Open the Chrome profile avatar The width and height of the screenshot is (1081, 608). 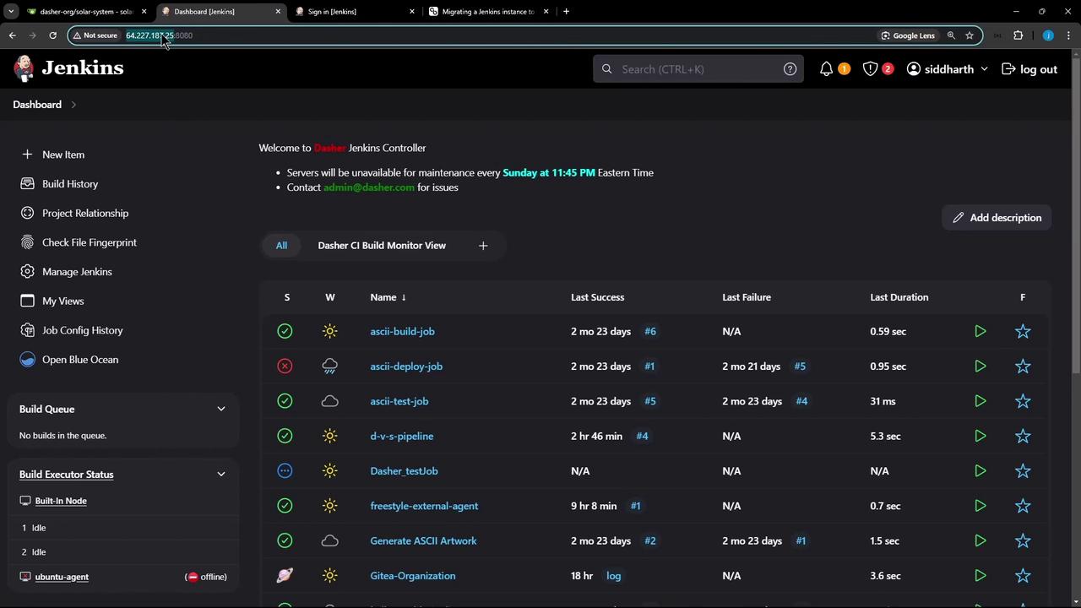click(x=1048, y=35)
